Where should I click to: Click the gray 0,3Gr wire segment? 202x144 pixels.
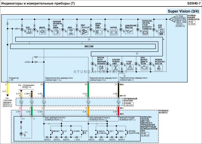point(44,111)
